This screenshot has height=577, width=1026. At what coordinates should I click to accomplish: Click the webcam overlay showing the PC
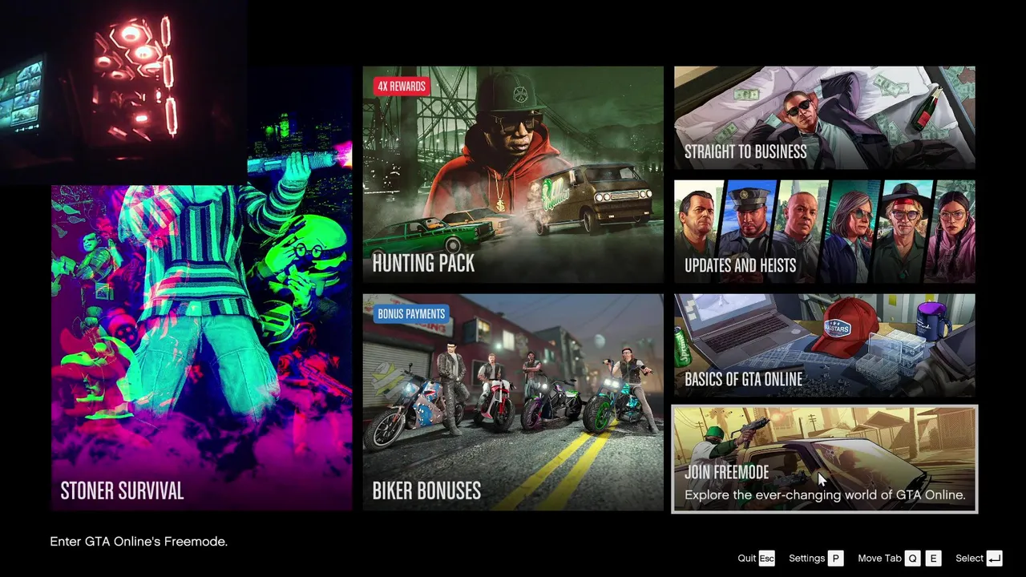[x=123, y=92]
